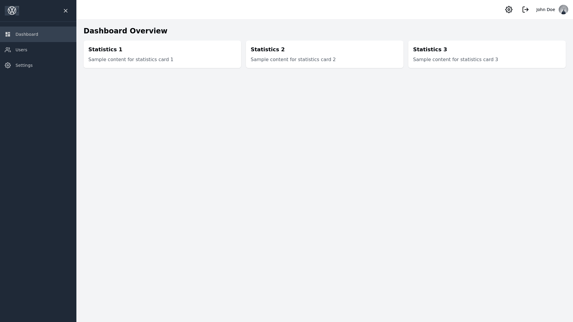This screenshot has height=322, width=573.
Task: Select Dashboard menu item
Action: point(27,34)
